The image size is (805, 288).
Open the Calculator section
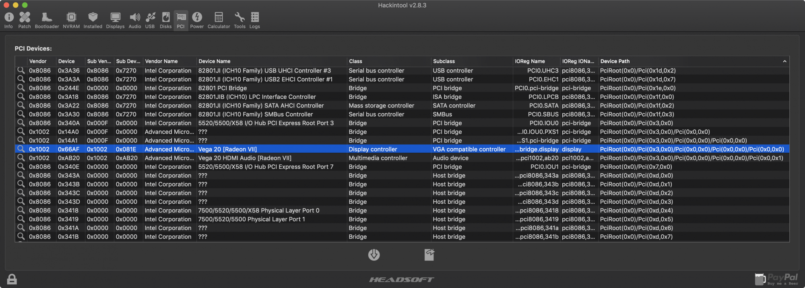[219, 20]
